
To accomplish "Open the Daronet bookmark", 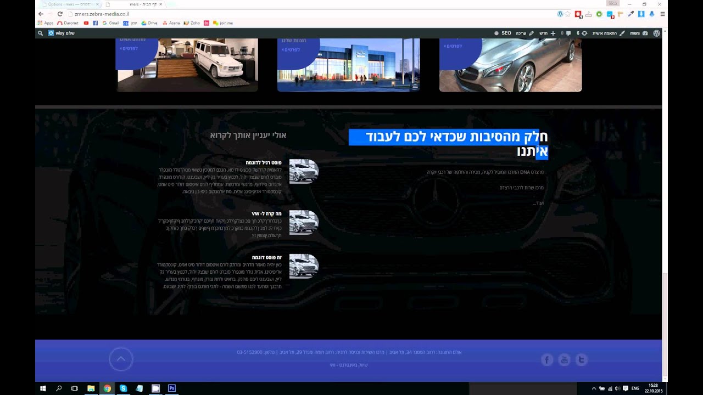I will point(68,23).
